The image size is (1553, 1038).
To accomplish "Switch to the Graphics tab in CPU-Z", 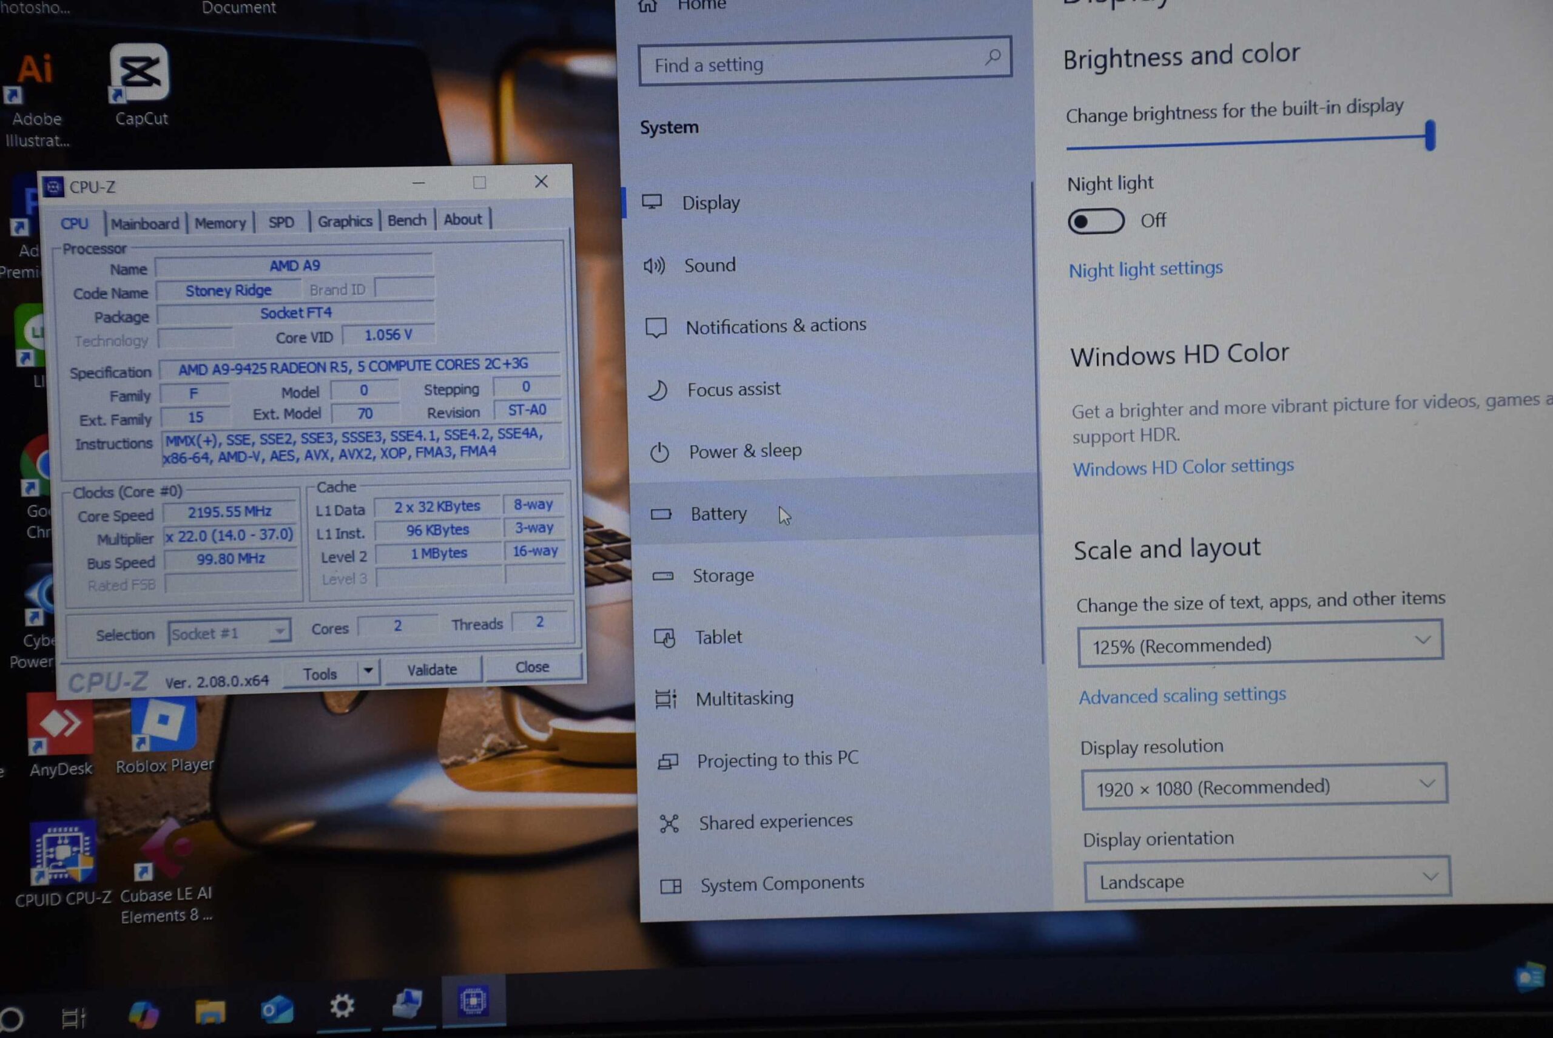I will tap(344, 221).
